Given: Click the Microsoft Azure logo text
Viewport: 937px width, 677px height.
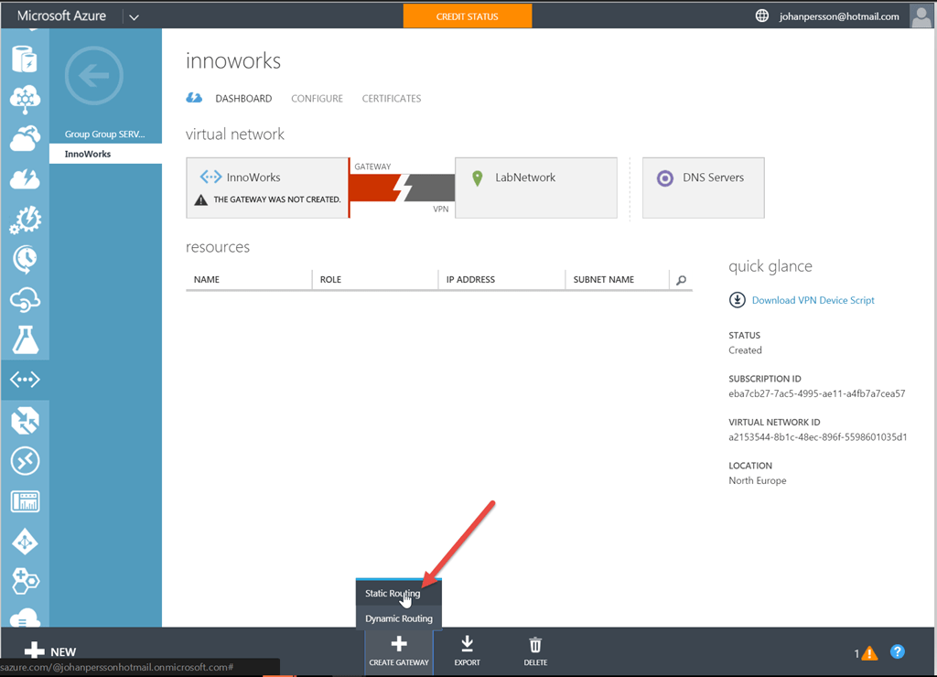Looking at the screenshot, I should point(61,16).
